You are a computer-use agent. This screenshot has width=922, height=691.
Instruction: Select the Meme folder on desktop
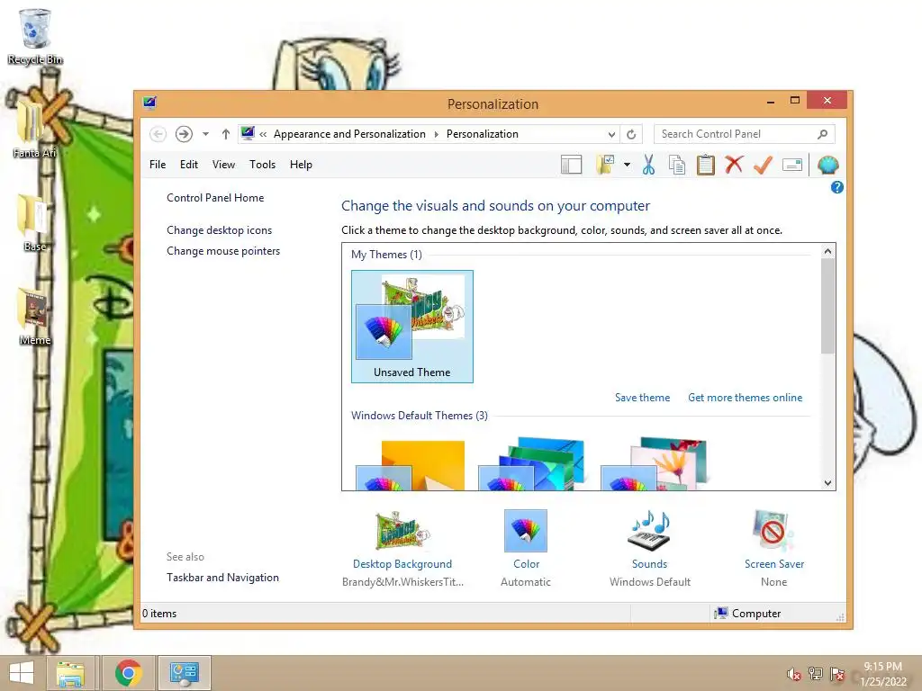click(x=35, y=316)
